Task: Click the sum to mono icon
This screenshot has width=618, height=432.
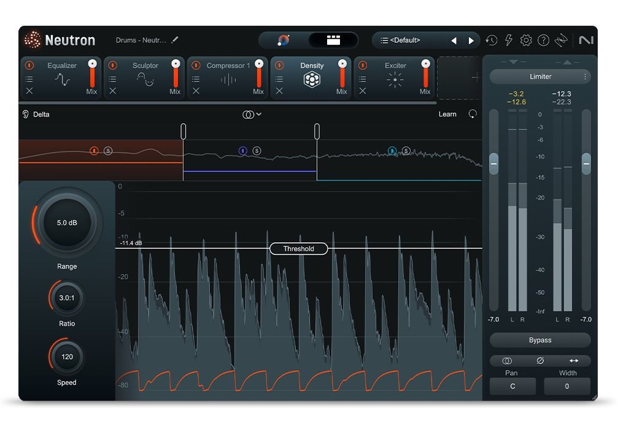Action: 507,361
